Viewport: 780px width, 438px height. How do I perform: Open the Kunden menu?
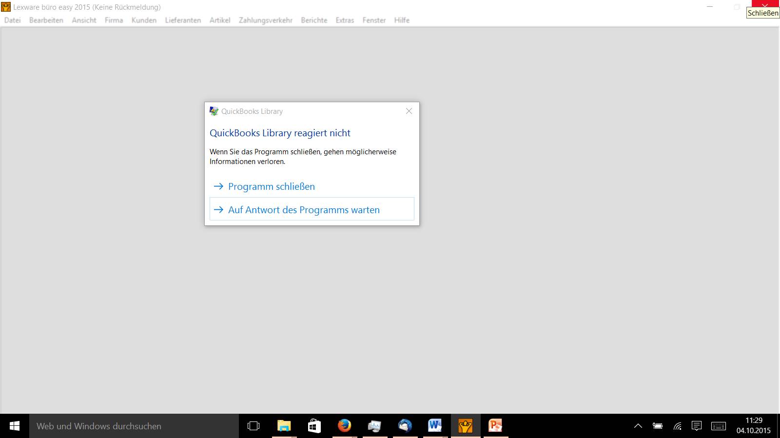(x=144, y=20)
